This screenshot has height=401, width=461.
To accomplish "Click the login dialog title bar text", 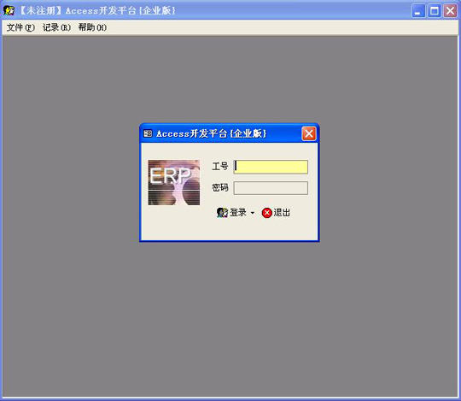I will (x=212, y=133).
